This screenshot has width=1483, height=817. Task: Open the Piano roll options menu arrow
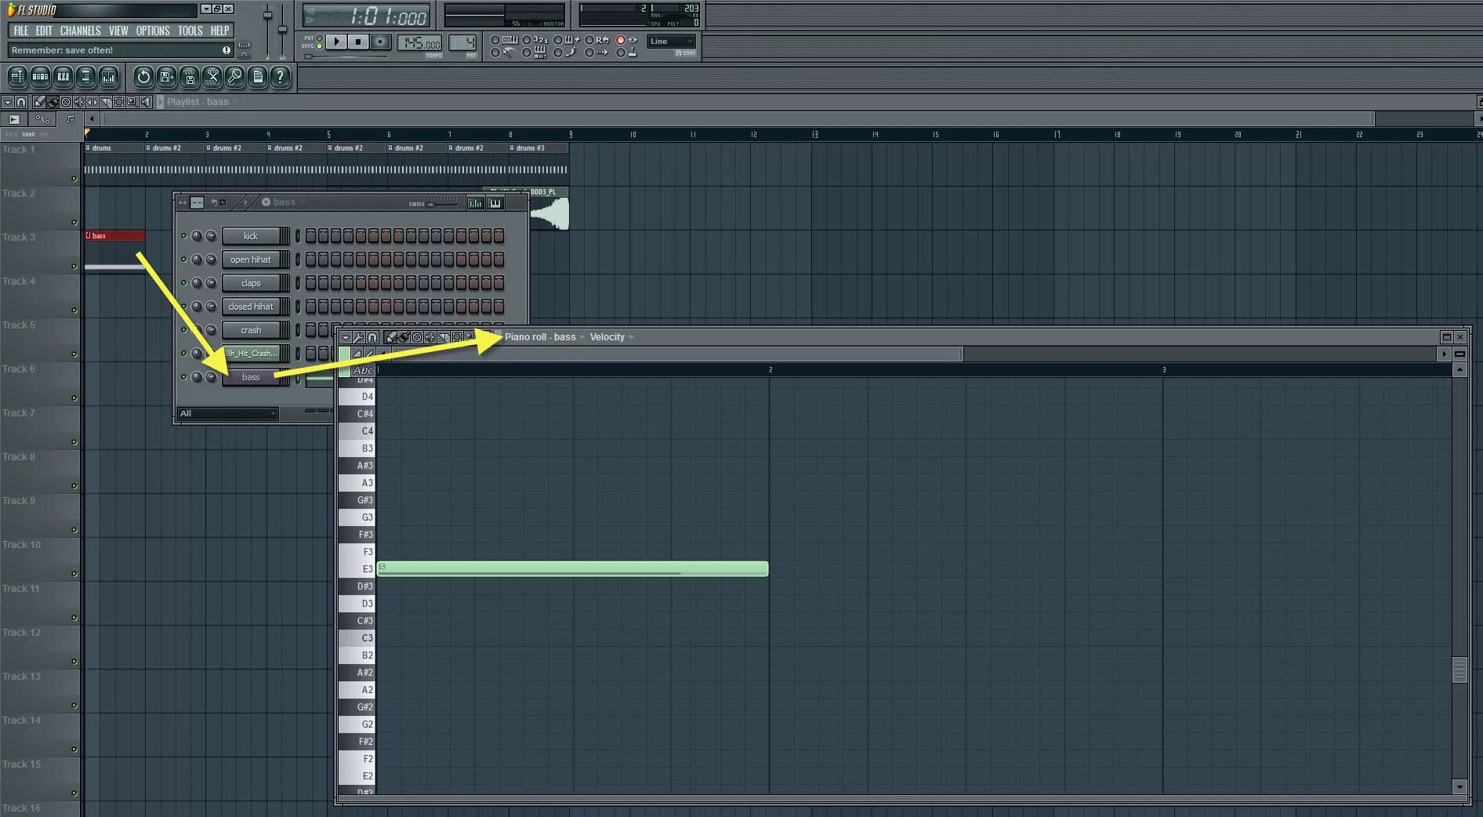click(x=345, y=337)
